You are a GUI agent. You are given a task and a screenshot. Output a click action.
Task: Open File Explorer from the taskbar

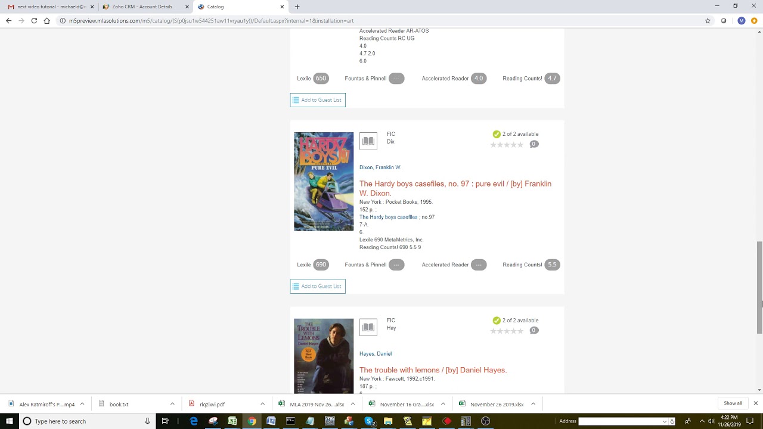click(x=388, y=421)
